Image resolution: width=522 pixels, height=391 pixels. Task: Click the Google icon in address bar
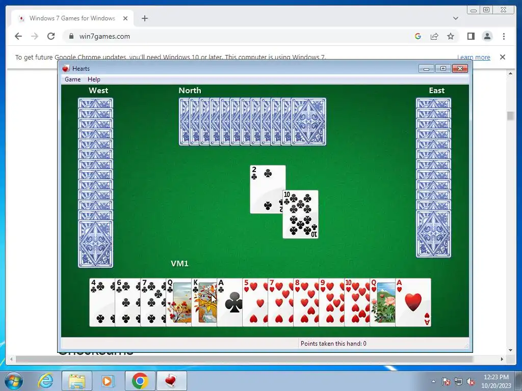(418, 36)
